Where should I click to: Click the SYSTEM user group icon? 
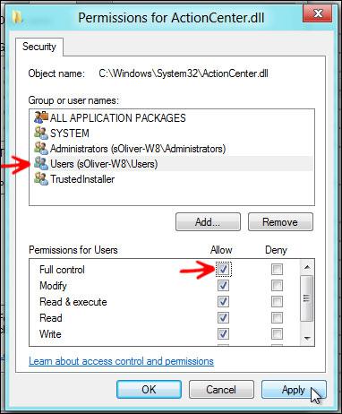[x=41, y=133]
